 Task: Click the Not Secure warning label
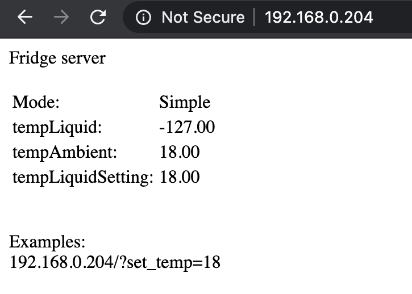coord(203,18)
